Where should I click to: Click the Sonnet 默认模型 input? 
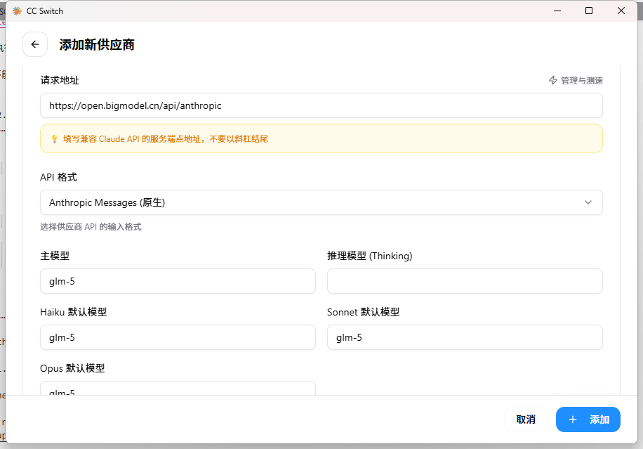[465, 337]
